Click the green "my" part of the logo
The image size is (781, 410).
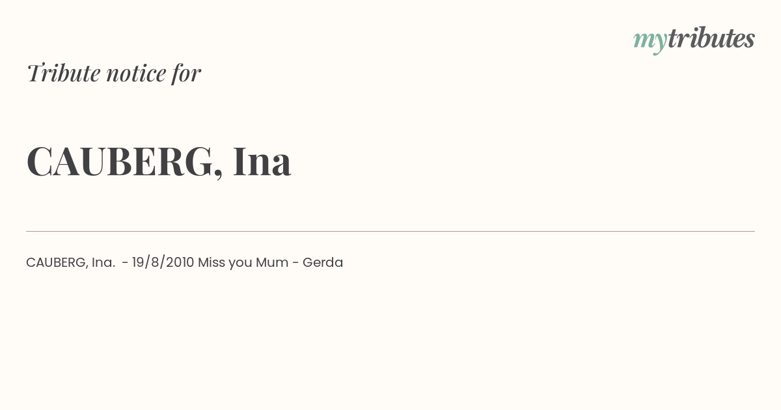click(650, 42)
